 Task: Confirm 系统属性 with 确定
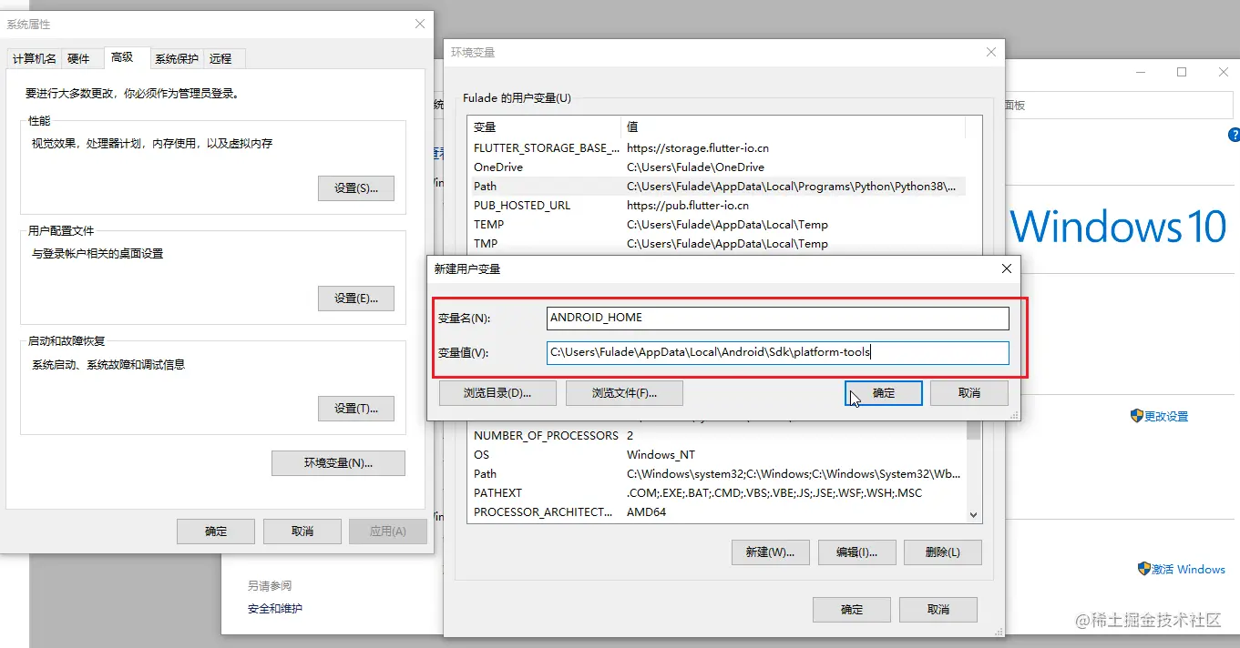216,532
